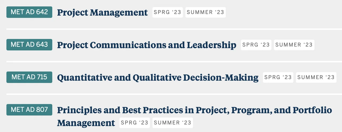Select SPRG '23 tag for Decision-Making course

tap(278, 77)
